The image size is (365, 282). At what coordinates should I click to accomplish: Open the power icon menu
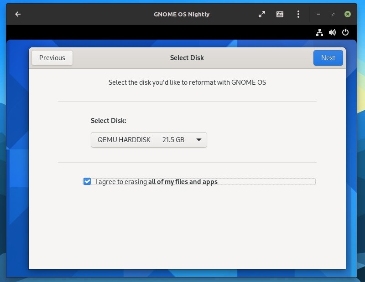345,32
